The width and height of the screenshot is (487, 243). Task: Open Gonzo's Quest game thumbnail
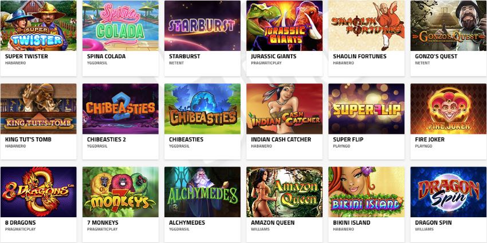click(x=449, y=25)
